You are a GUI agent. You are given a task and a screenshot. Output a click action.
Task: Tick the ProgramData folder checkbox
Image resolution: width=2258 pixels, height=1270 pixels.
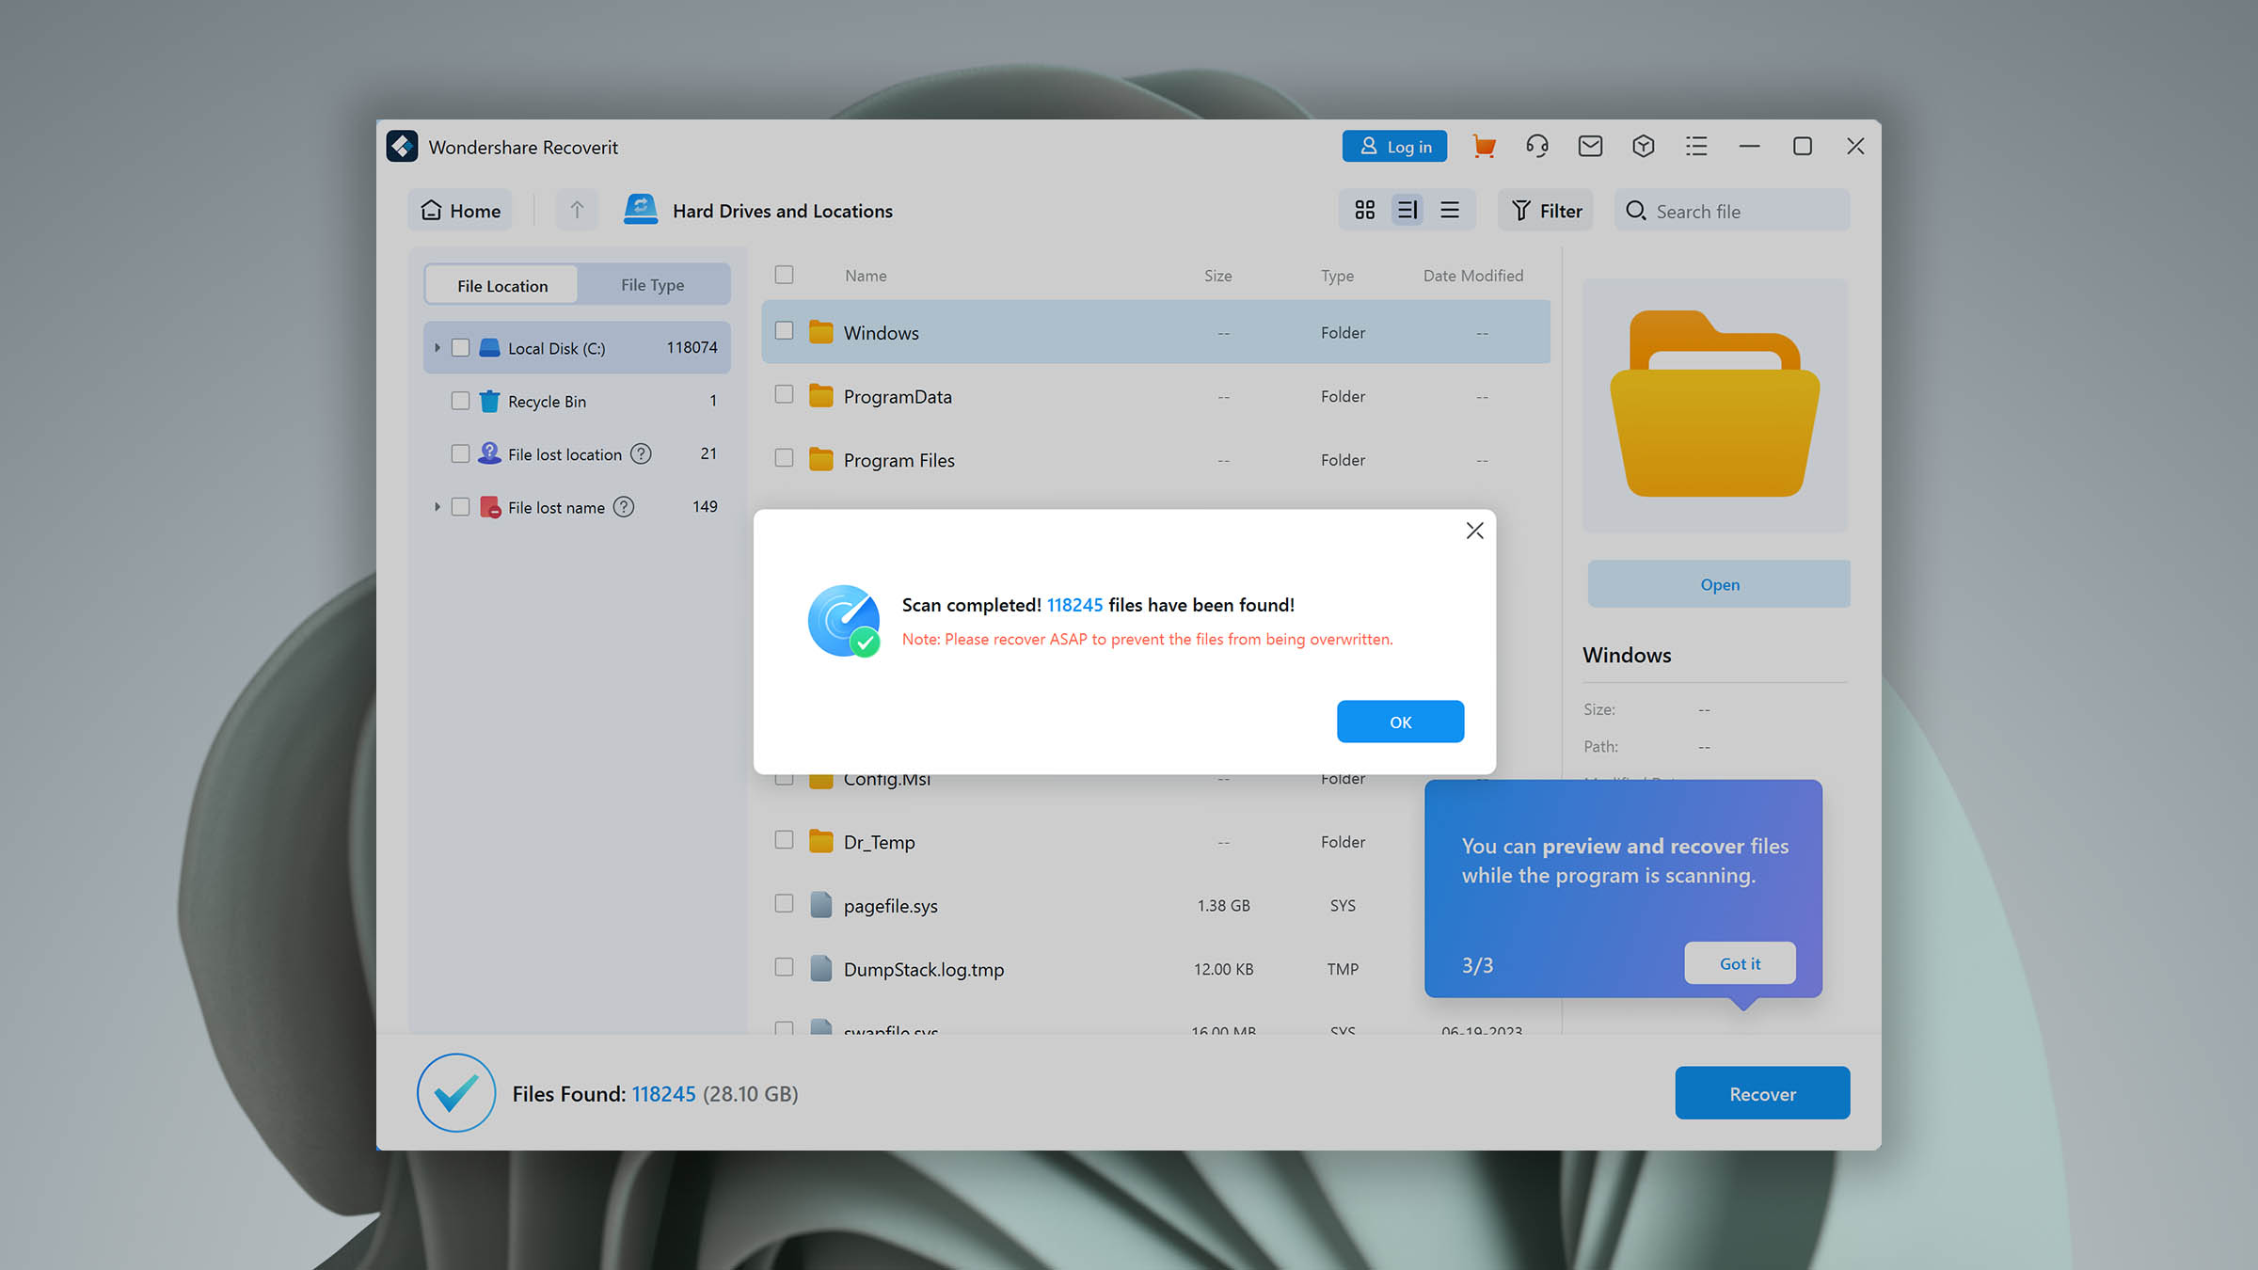784,395
